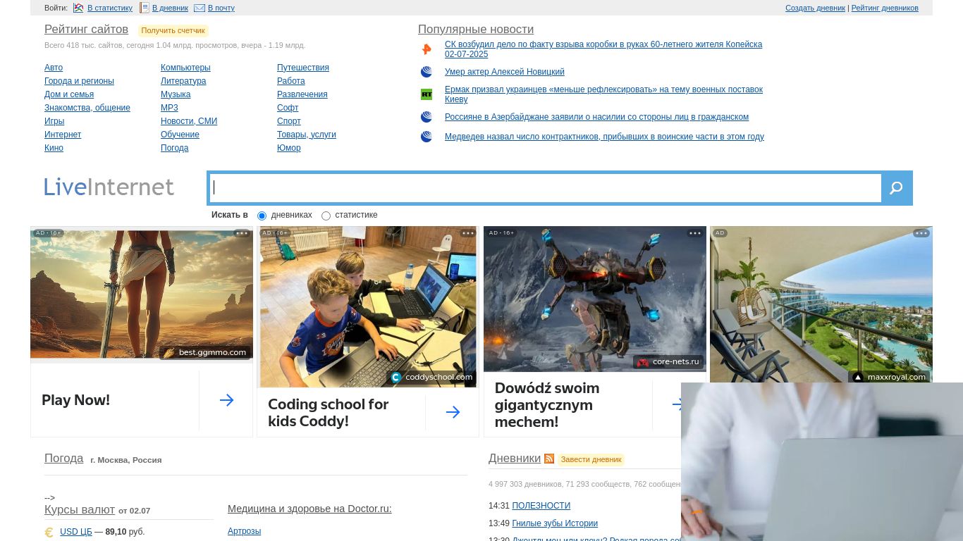Click the source icon beside Россияне в Азербайджане
Viewport: 963px width, 541px height.
427,117
